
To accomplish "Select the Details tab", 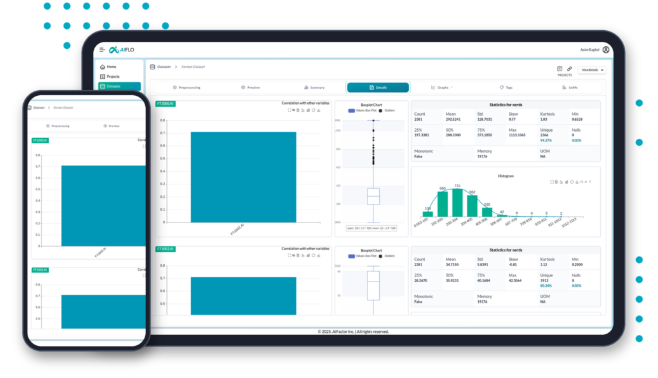I will [378, 87].
